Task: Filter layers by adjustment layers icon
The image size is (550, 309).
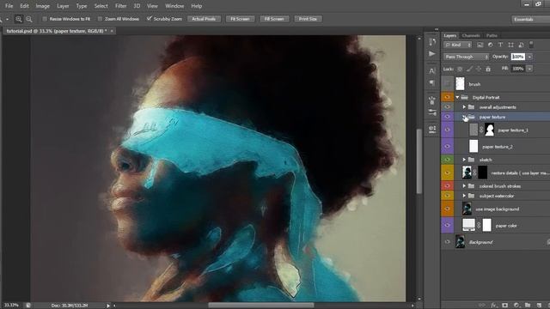Action: [x=491, y=45]
